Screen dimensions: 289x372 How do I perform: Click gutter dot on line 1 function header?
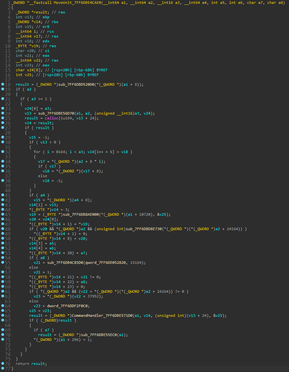2,3
